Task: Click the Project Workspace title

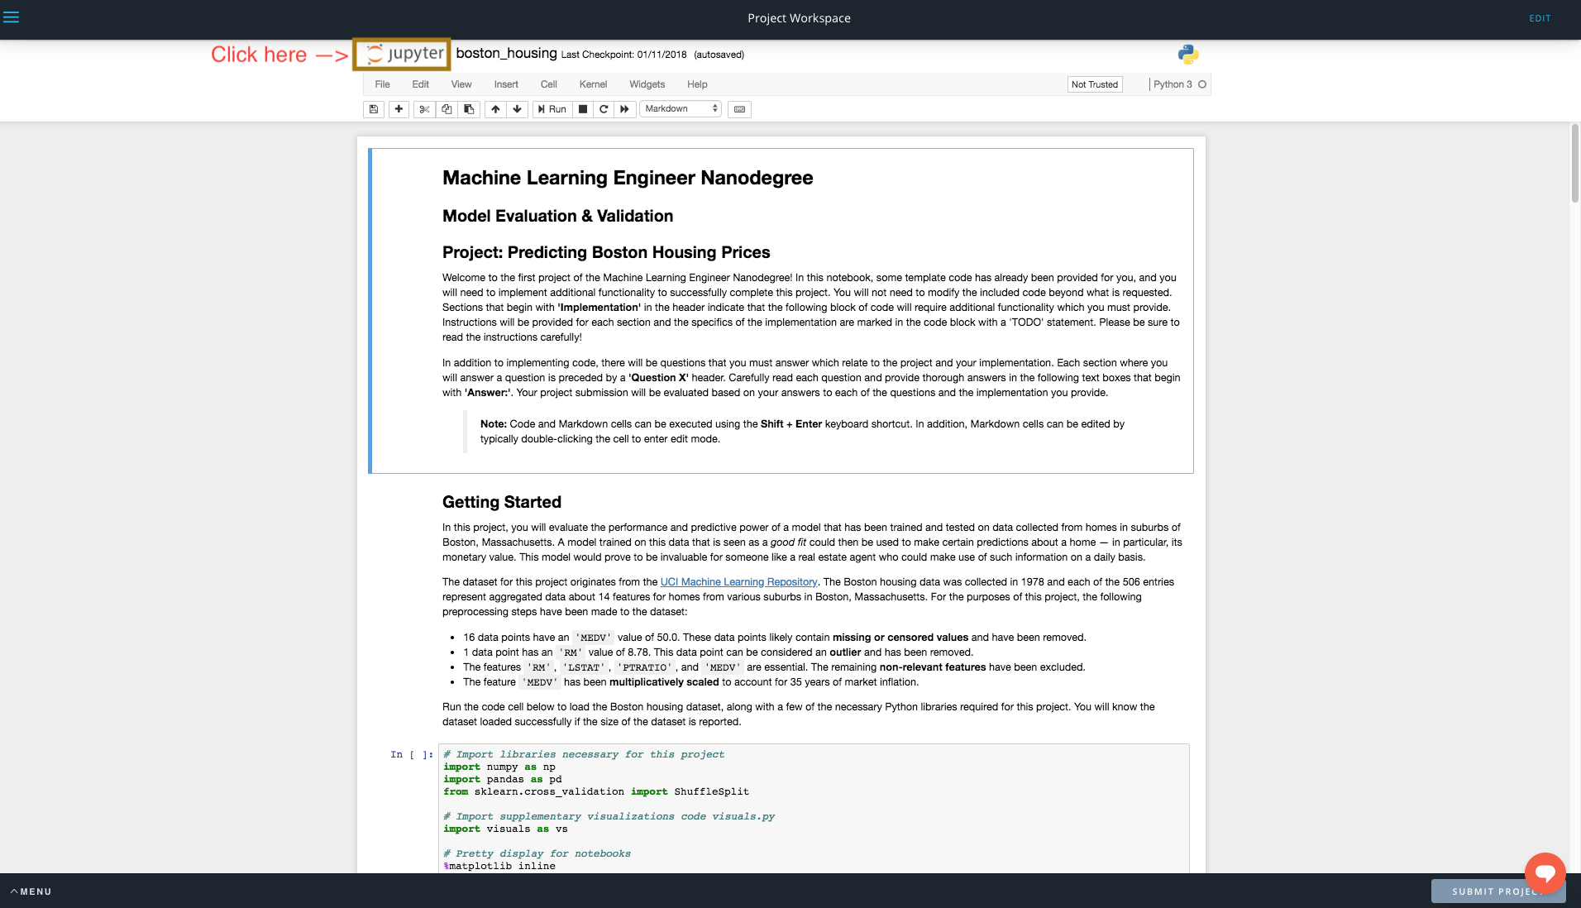Action: tap(799, 18)
